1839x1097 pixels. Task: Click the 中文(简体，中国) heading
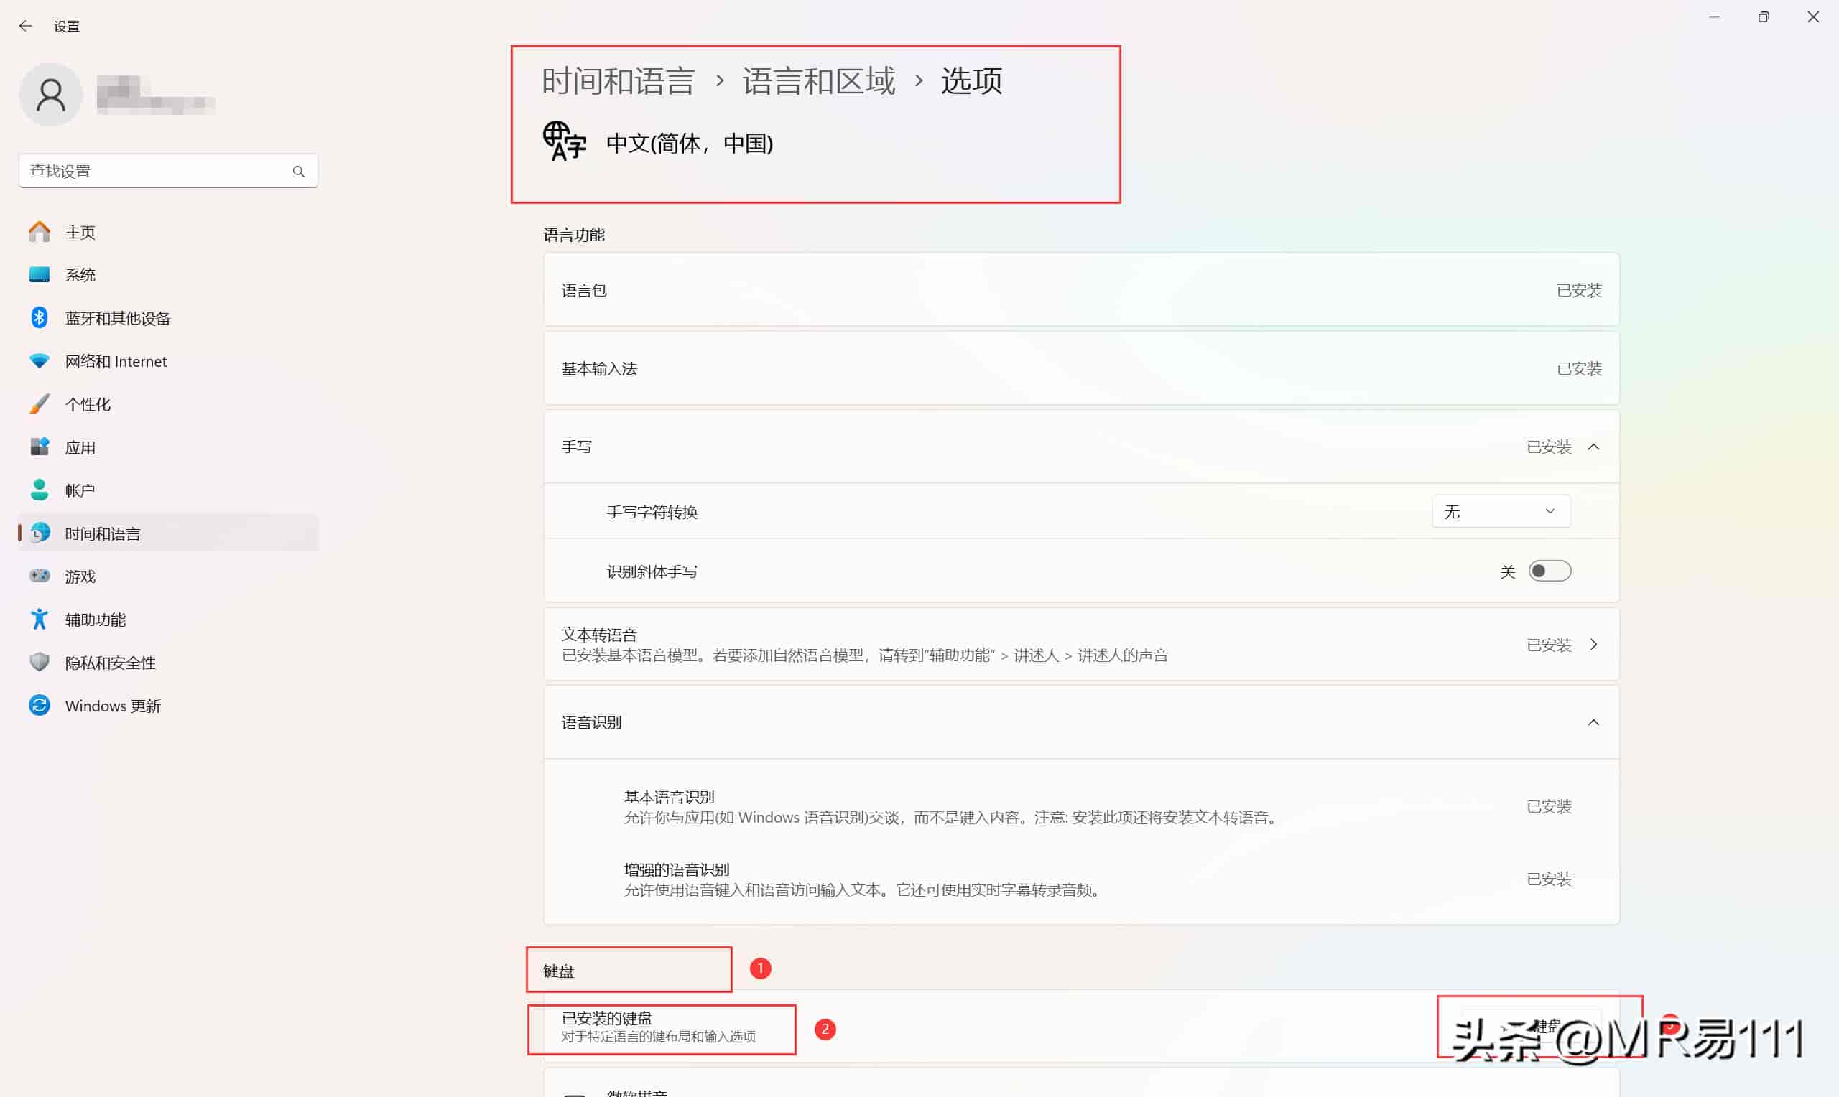689,143
